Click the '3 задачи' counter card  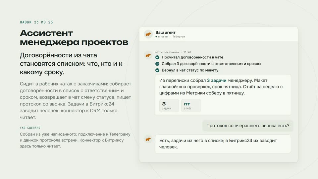pyautogui.click(x=169, y=105)
